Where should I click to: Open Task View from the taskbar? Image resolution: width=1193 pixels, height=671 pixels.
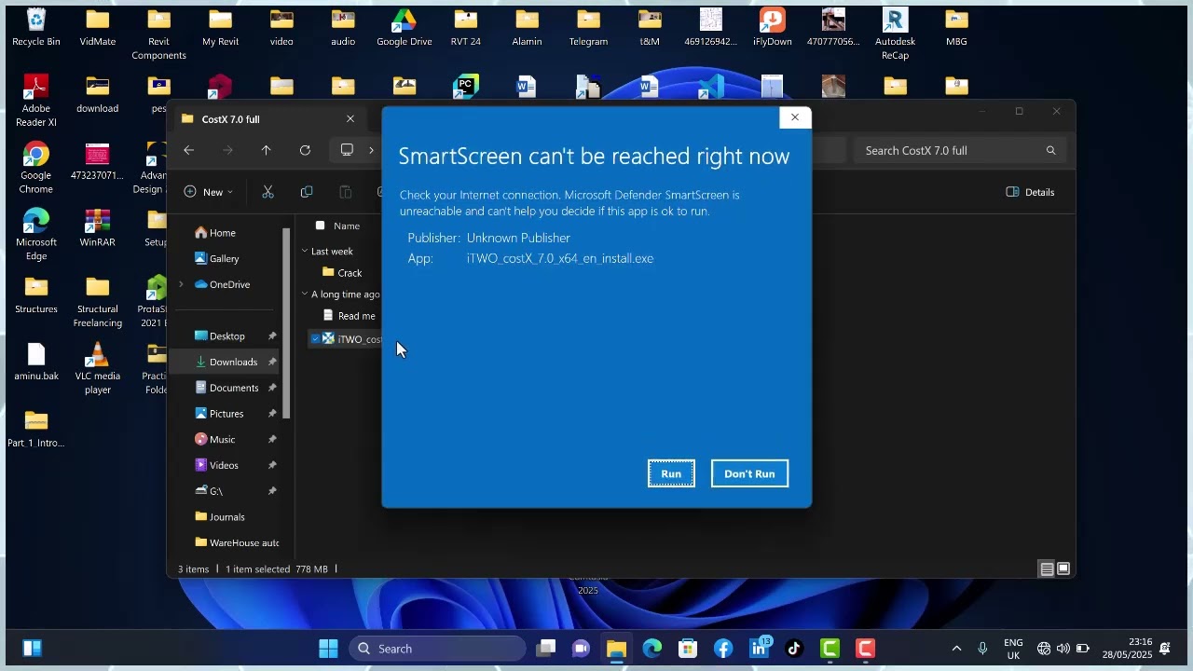click(x=546, y=649)
